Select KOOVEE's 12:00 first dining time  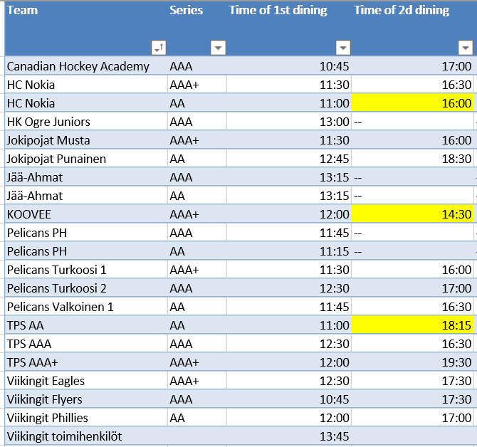point(289,214)
